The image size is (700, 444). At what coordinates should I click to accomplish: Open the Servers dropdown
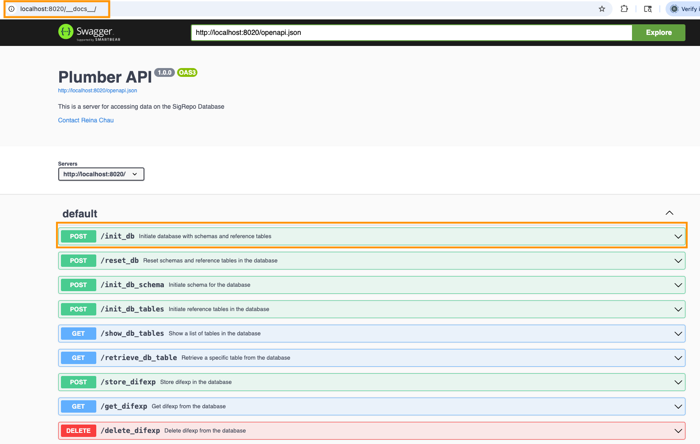(101, 174)
